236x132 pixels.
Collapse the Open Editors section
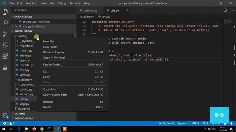click(13, 16)
